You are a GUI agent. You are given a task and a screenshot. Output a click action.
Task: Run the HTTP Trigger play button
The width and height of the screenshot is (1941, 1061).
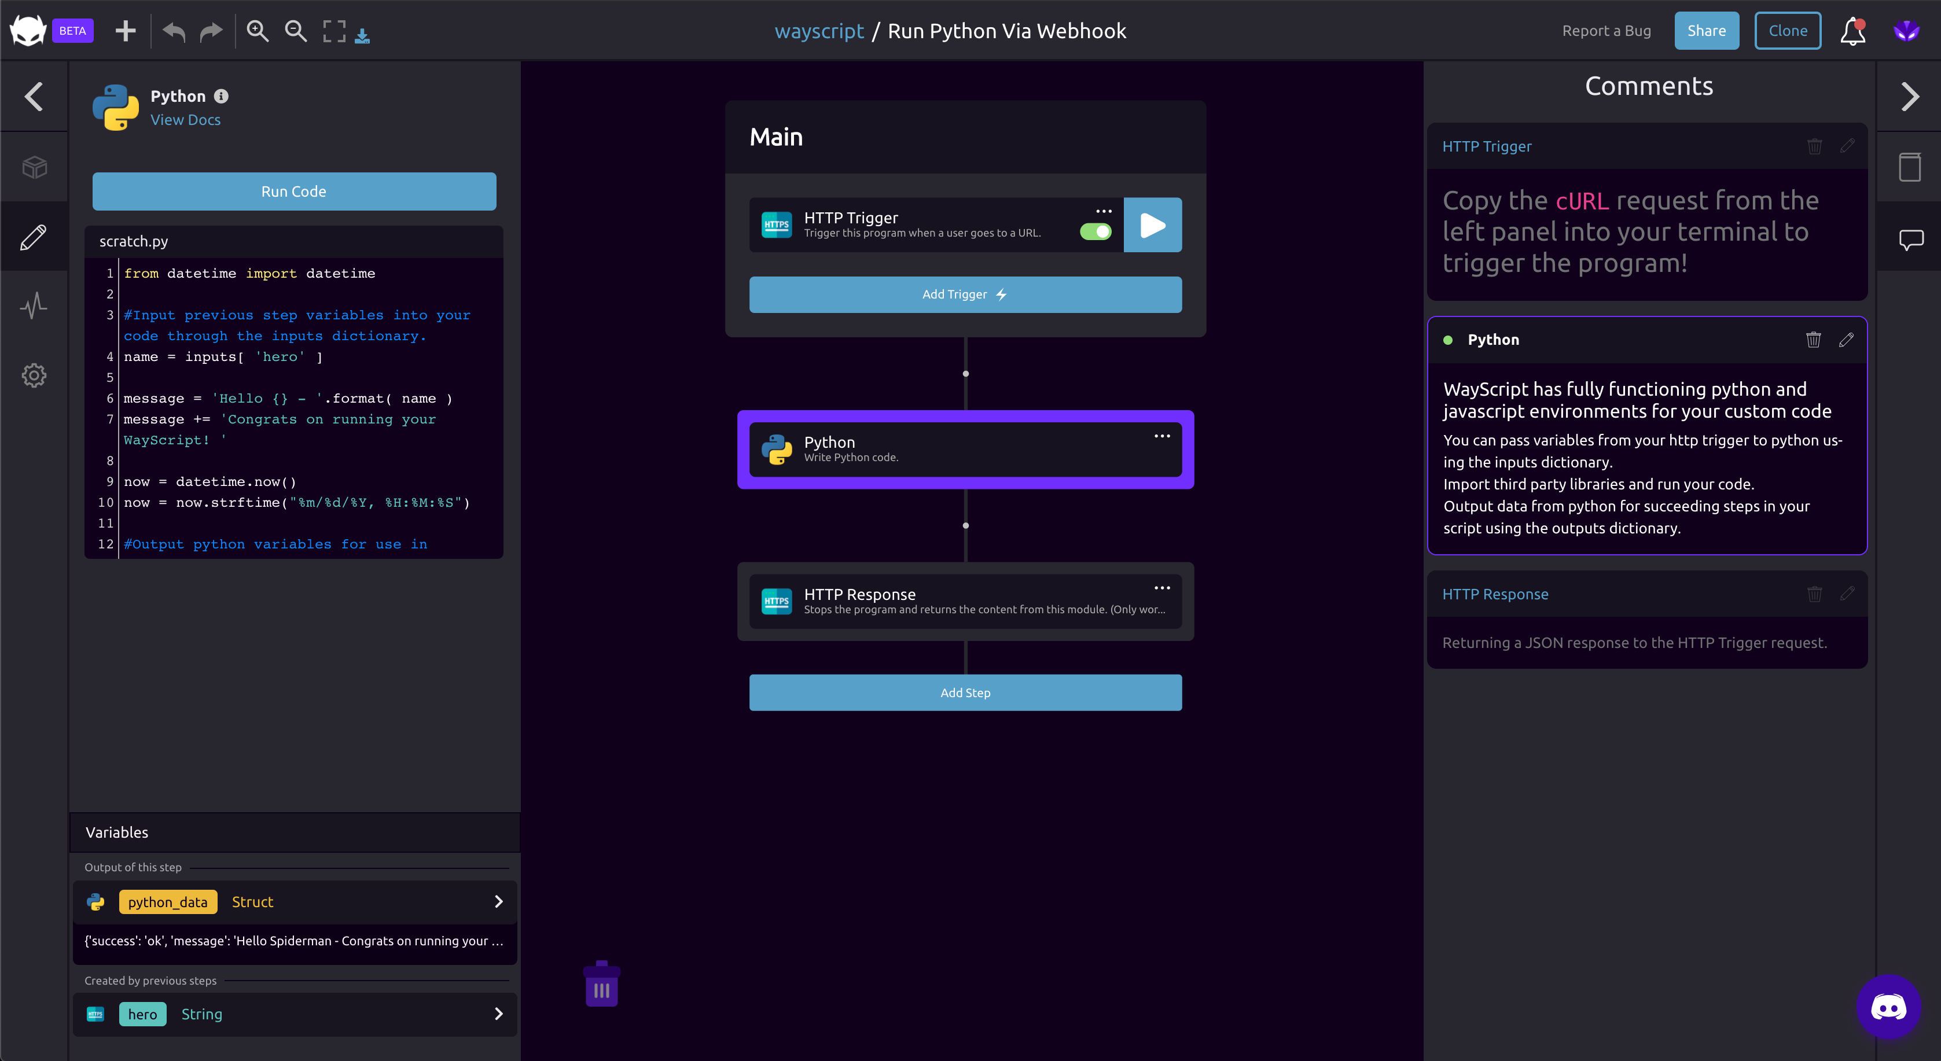[1152, 225]
